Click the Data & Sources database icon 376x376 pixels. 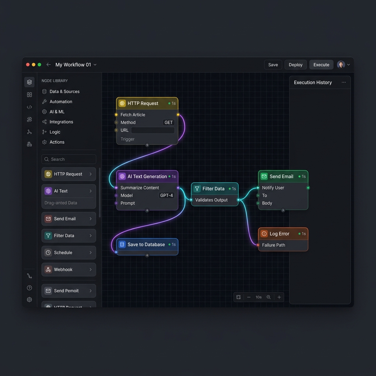(x=44, y=91)
